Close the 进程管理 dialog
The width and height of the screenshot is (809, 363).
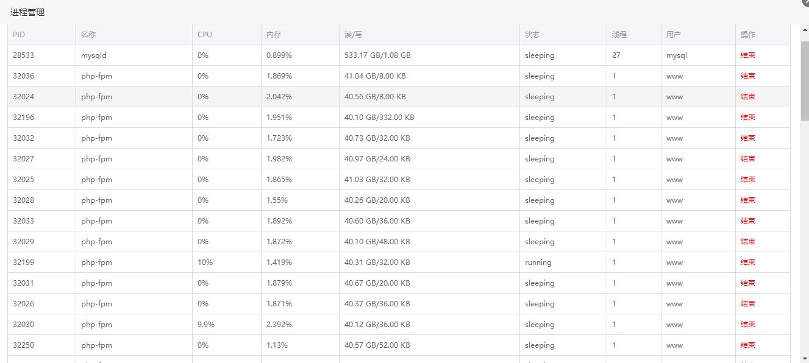(x=805, y=2)
